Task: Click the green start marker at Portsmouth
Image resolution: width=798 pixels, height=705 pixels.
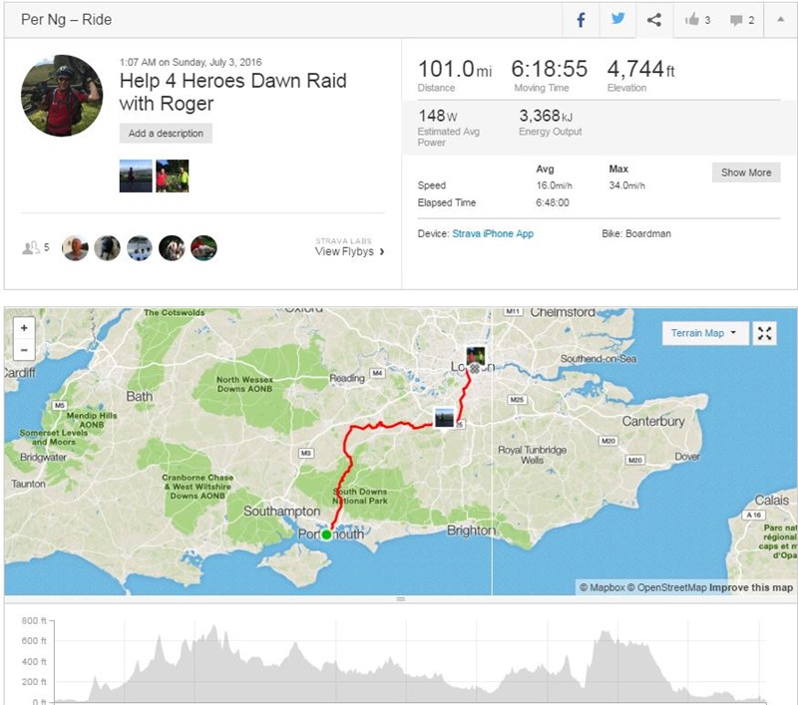Action: (x=327, y=534)
